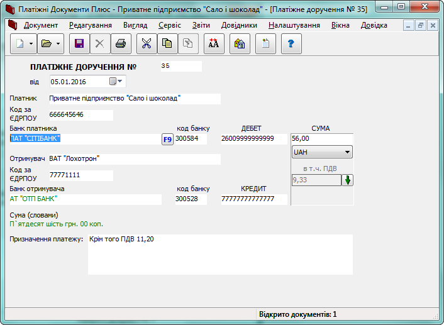The image size is (444, 325).
Task: Click the Отримувач field ВАТ "Лохотрон"
Action: (x=135, y=159)
